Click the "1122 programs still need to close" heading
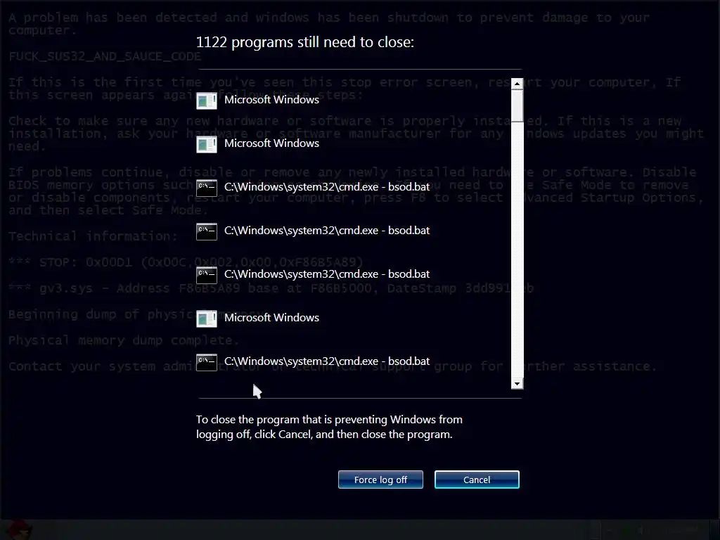This screenshot has height=540, width=720. pos(305,42)
